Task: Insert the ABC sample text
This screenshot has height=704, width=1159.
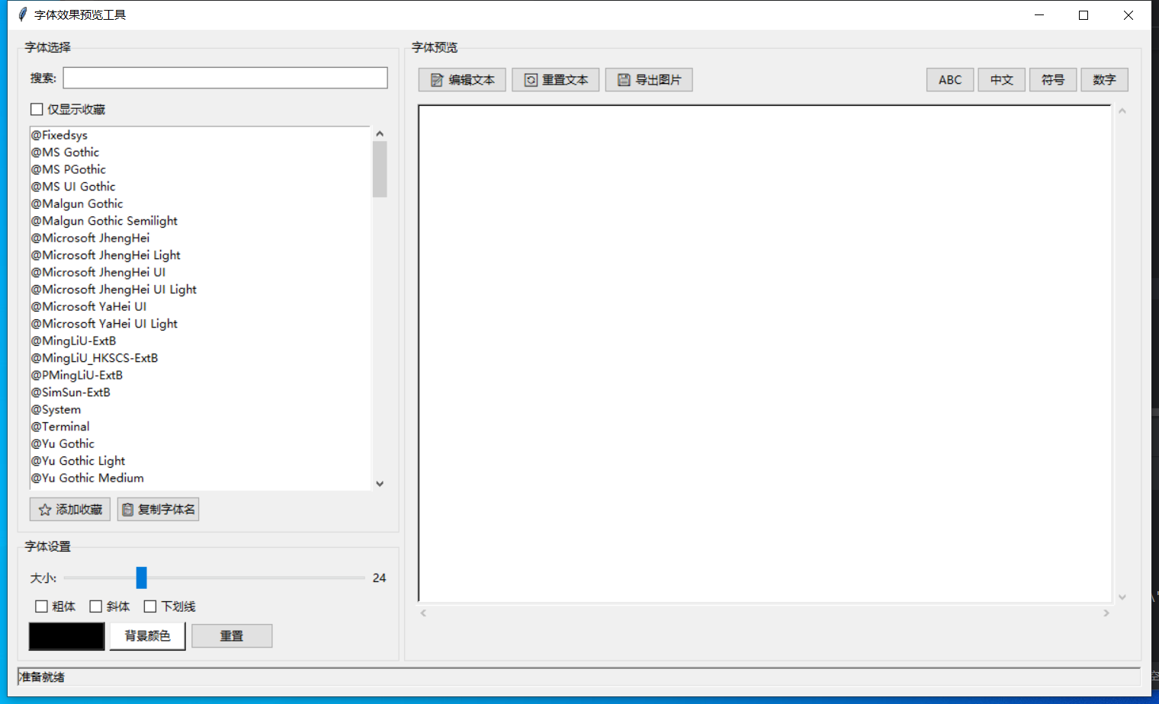Action: pos(950,80)
